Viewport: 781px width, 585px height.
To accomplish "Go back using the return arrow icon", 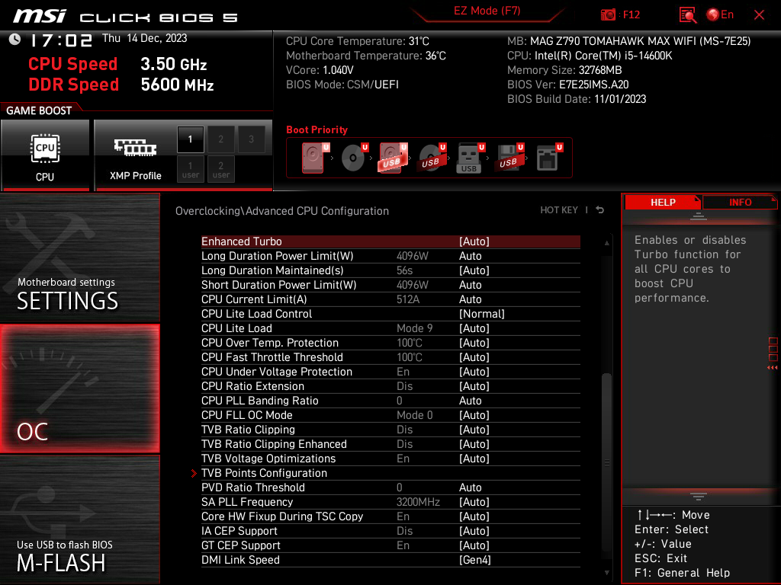I will (600, 210).
